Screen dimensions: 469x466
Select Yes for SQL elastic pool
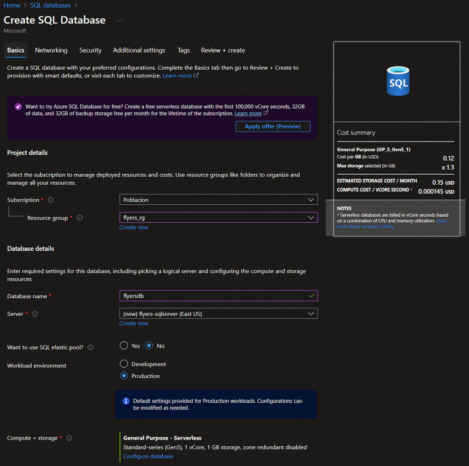[x=124, y=345]
